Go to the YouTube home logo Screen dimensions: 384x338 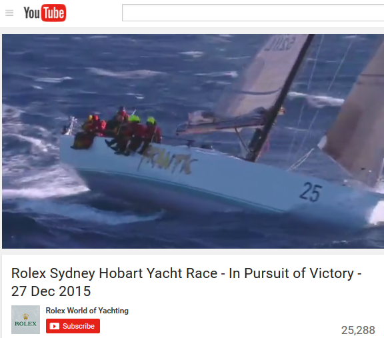(x=45, y=13)
